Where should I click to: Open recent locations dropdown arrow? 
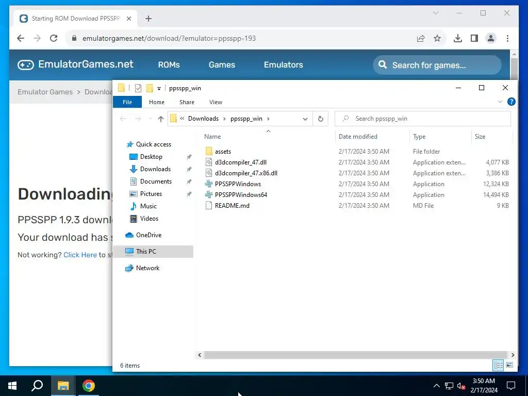(x=150, y=119)
